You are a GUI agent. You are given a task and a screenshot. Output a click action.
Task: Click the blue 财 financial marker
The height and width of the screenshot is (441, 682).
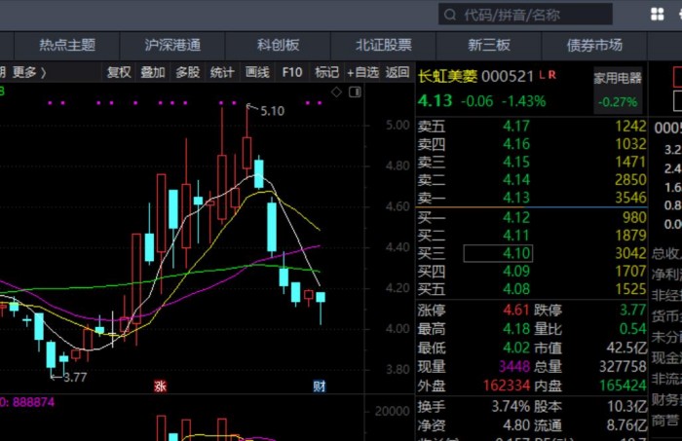pos(319,386)
